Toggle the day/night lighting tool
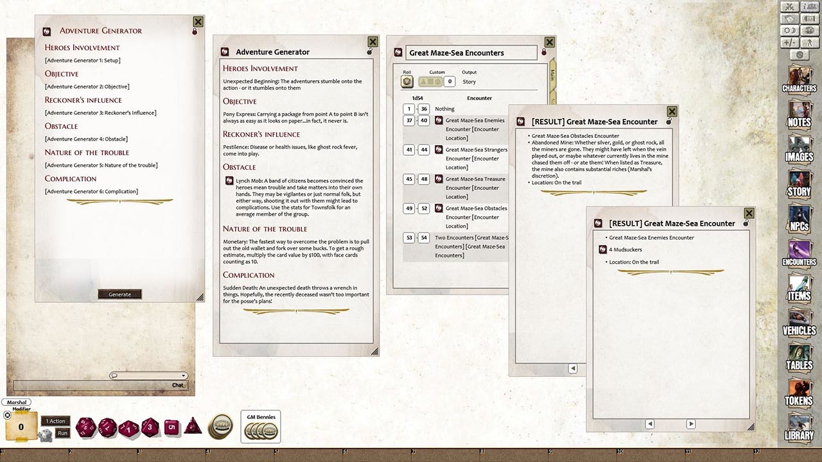822x462 pixels. tap(789, 30)
